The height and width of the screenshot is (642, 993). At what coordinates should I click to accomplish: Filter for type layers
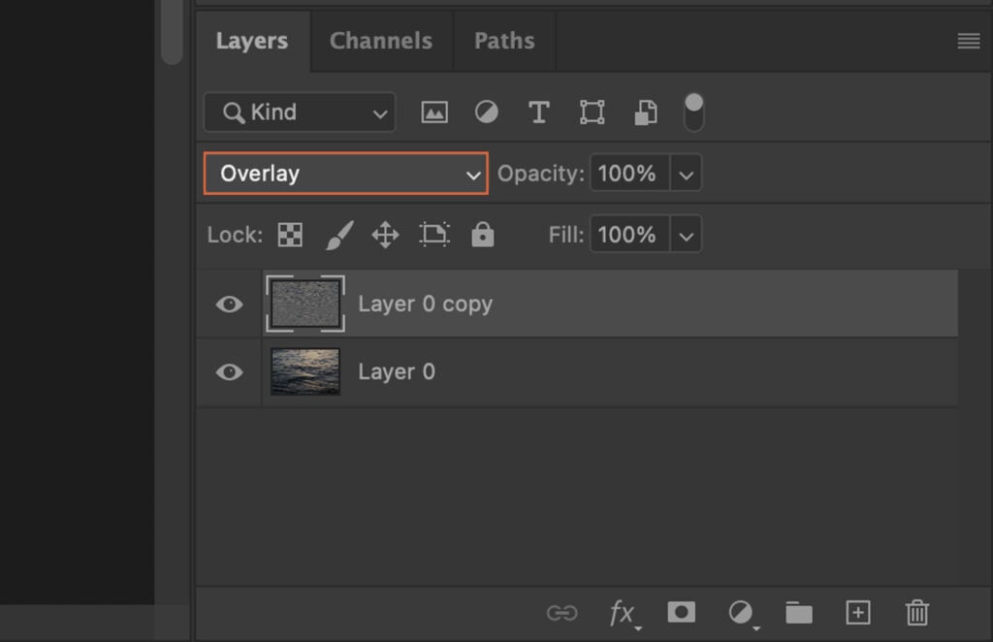(538, 112)
